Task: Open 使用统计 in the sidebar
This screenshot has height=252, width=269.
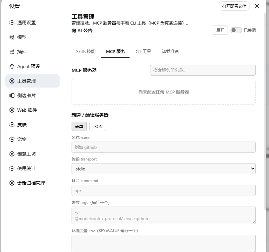Action: pyautogui.click(x=32, y=168)
